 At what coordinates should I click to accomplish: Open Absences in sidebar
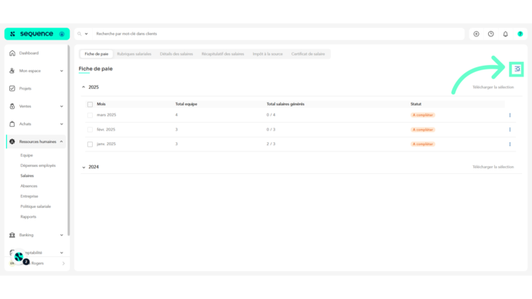[29, 185]
